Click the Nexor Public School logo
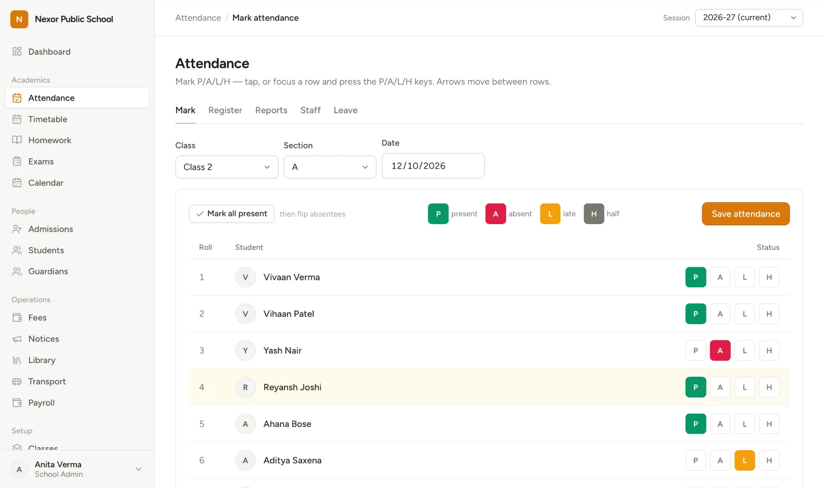 click(19, 19)
